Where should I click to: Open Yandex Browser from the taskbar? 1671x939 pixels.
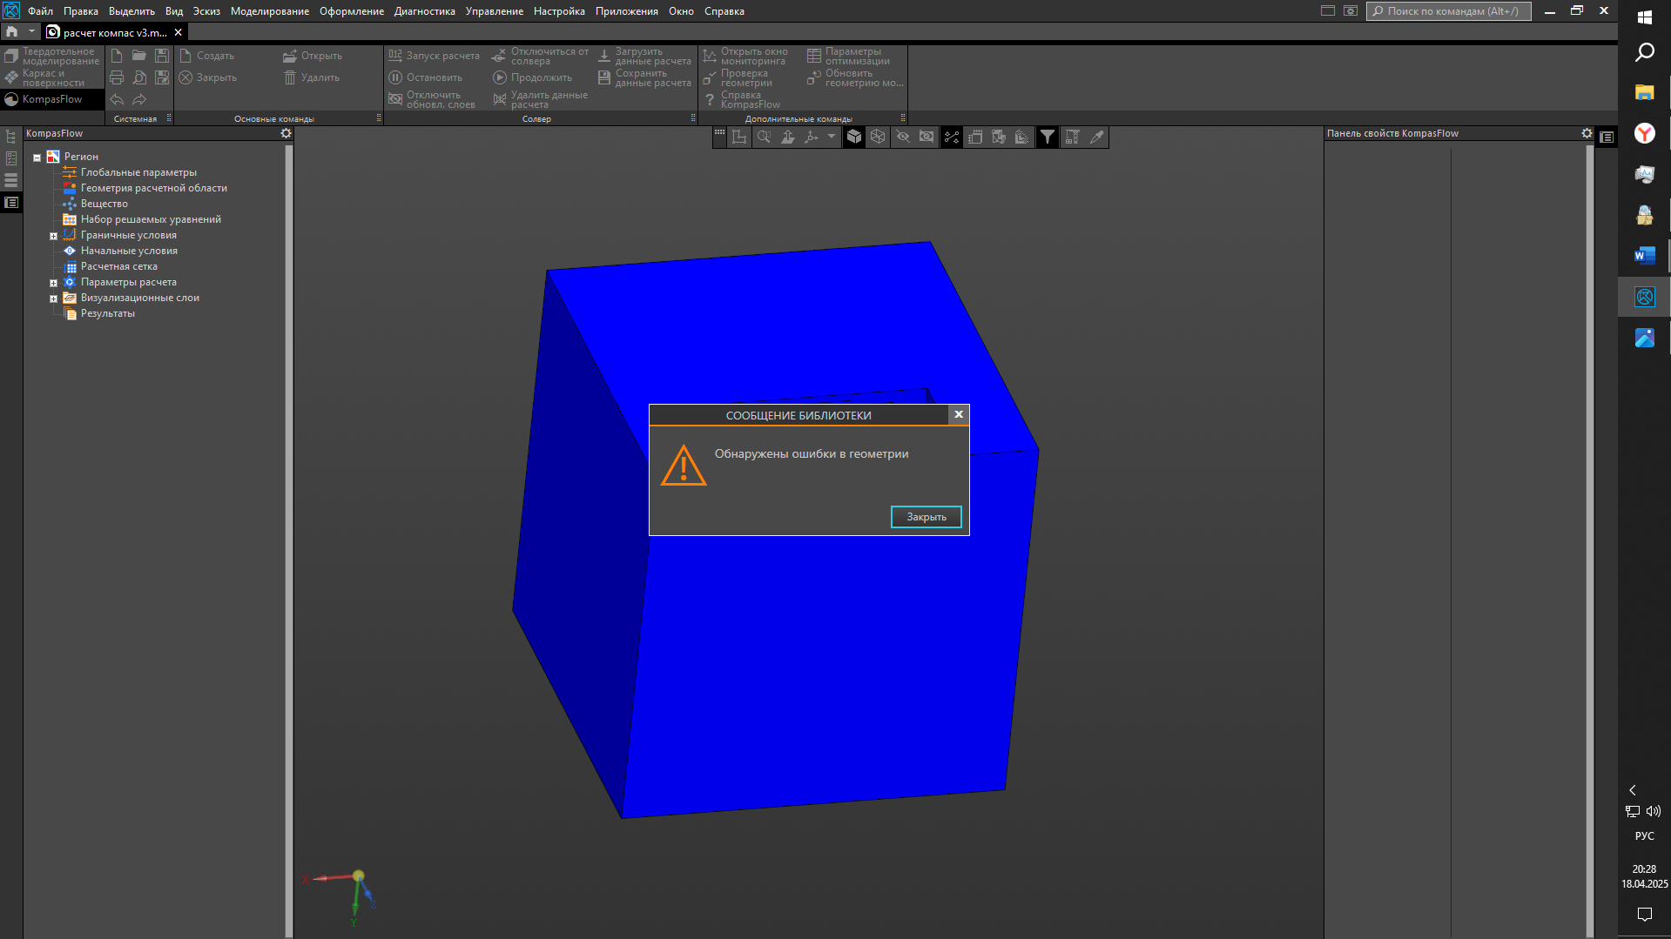click(1644, 133)
